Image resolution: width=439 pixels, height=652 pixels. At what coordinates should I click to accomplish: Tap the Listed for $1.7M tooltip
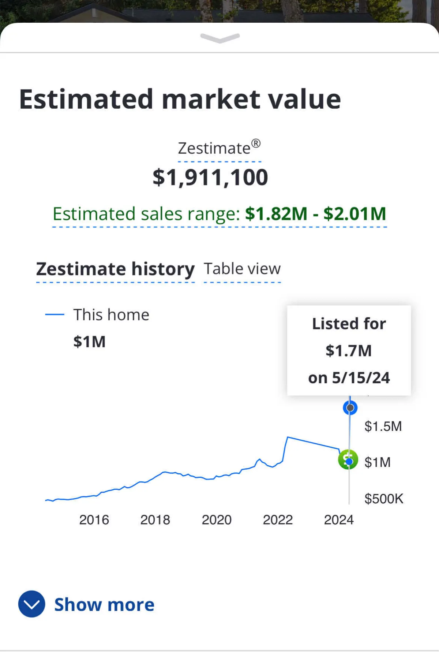349,350
